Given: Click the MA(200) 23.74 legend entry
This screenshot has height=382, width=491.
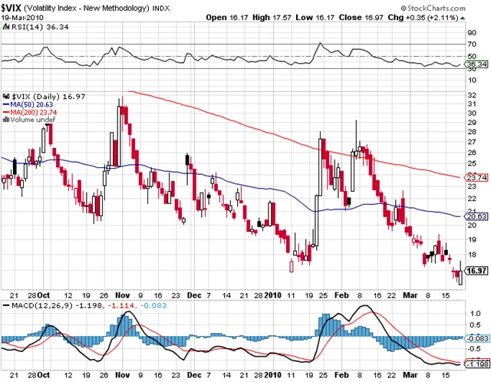Looking at the screenshot, I should click(30, 112).
